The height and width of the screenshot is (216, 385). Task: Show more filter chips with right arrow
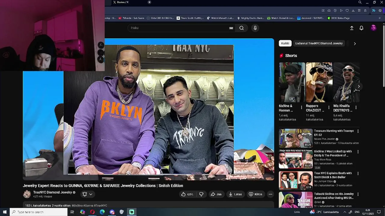(355, 43)
